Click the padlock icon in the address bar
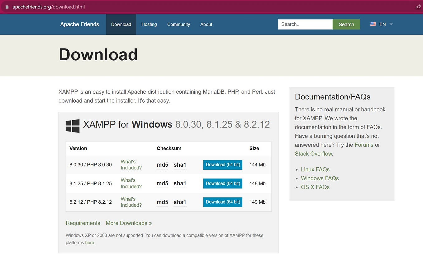This screenshot has height=259, width=423. (x=7, y=6)
